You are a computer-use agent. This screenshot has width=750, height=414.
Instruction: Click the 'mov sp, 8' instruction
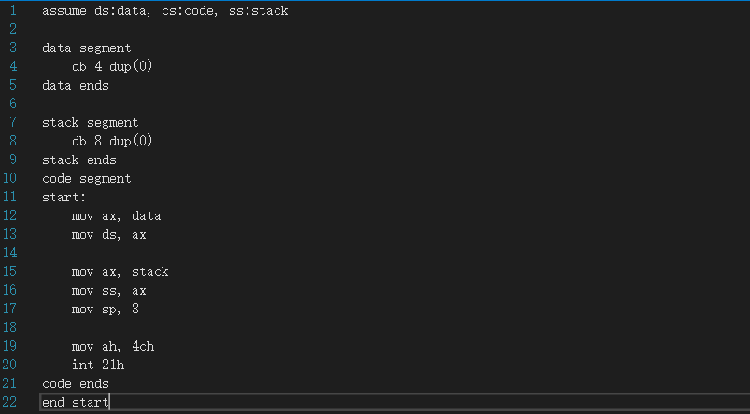point(105,310)
